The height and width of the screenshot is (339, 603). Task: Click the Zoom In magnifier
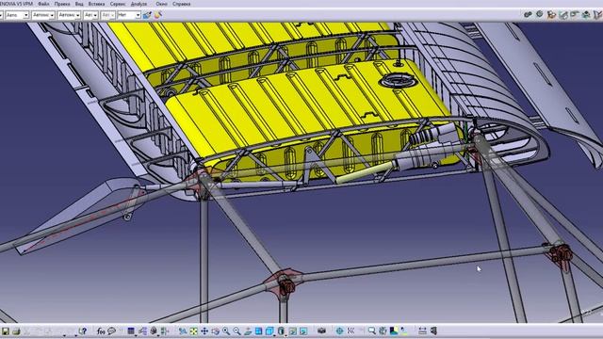[x=226, y=331]
